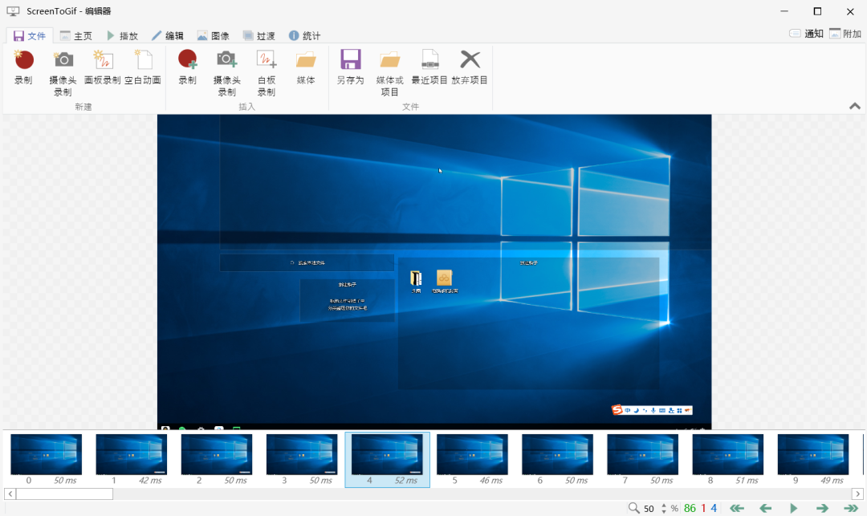Screen dimensions: 867x516
Task: Select frame 2 thumbnail
Action: 217,460
